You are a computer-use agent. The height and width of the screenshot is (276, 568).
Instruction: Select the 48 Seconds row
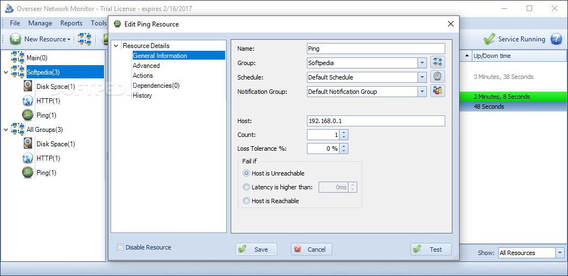(514, 107)
